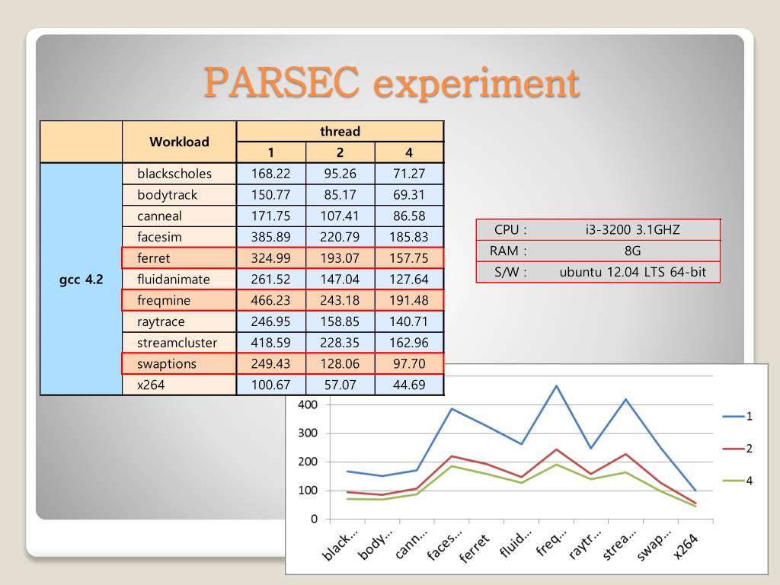Click the value 95.26 in the table
The image size is (780, 585).
[340, 174]
